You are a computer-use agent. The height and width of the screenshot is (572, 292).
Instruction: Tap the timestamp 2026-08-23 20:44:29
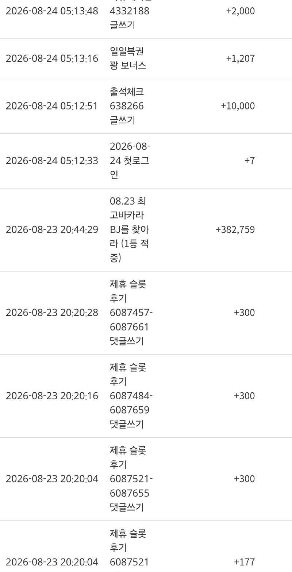pyautogui.click(x=52, y=230)
